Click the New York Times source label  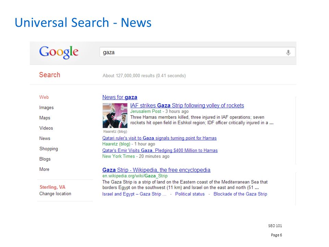(119, 156)
